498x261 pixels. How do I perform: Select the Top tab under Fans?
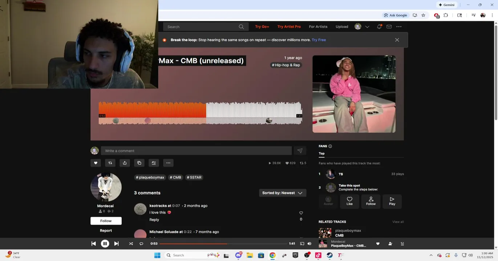click(321, 153)
